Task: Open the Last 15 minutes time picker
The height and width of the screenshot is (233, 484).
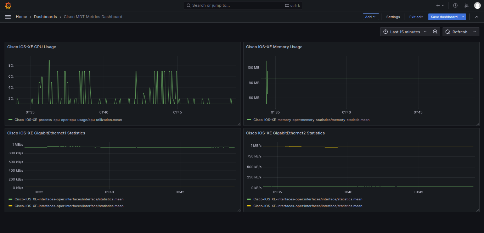Action: 405,32
